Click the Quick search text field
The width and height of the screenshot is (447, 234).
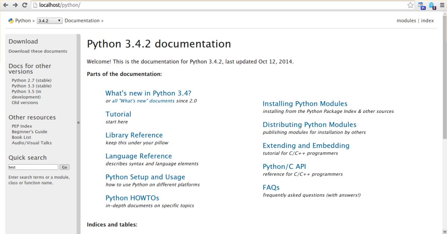pos(33,167)
